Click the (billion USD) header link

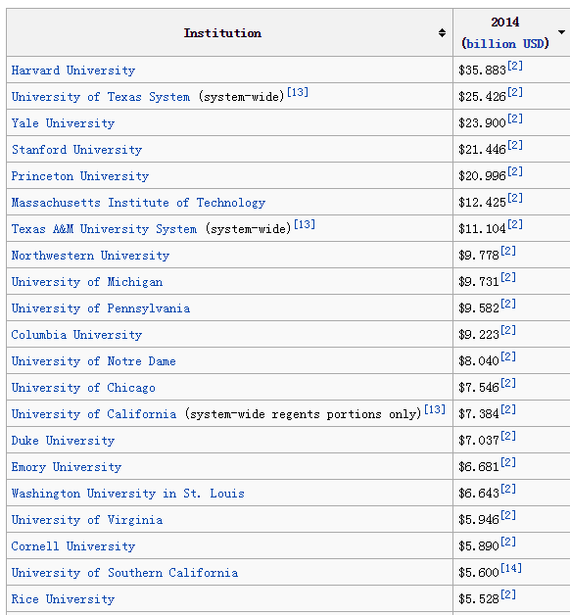click(505, 43)
